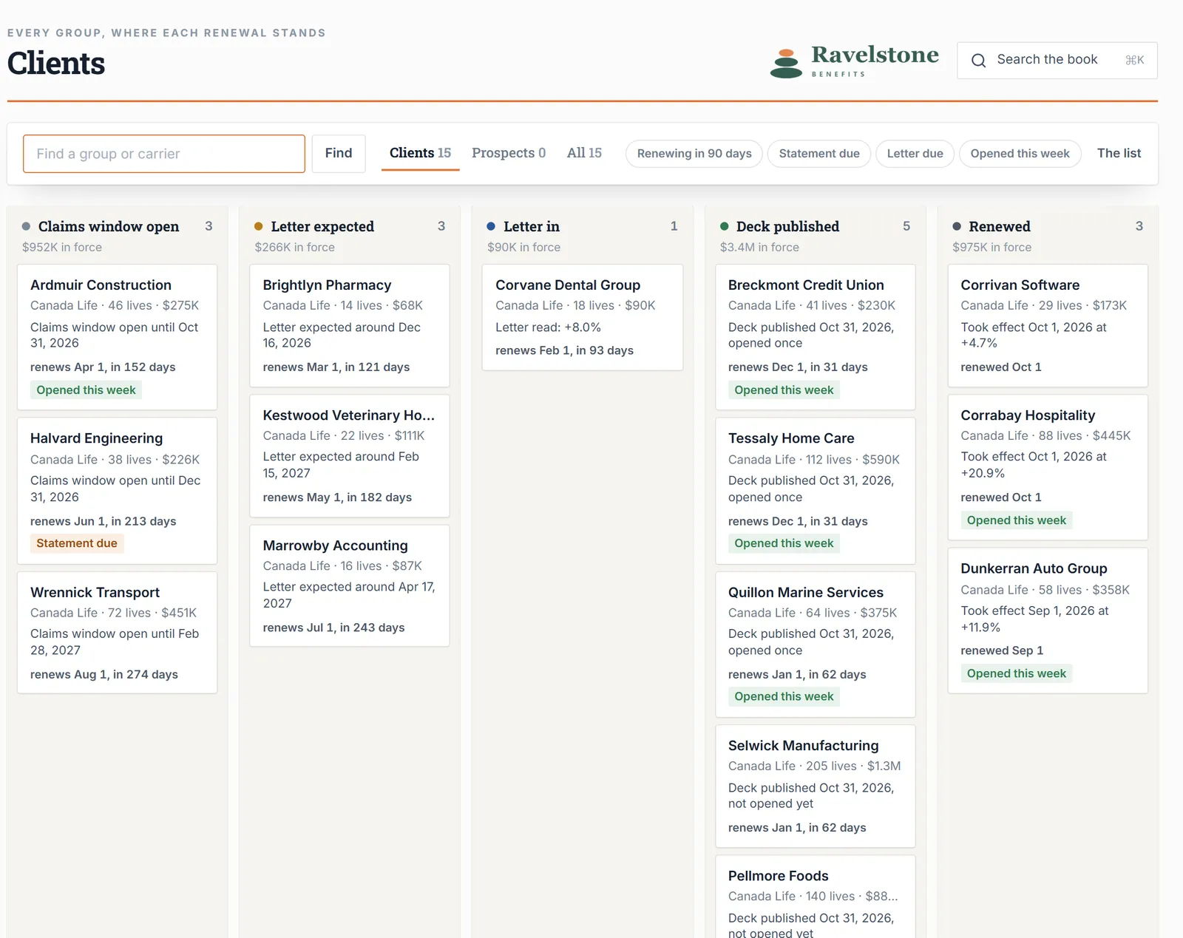Click the $3.4M in force total

point(759,248)
